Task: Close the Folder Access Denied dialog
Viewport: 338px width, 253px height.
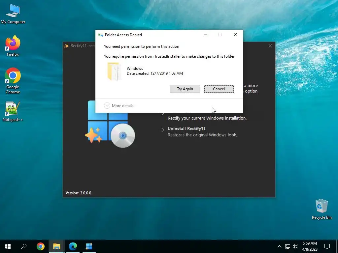Action: [x=235, y=35]
